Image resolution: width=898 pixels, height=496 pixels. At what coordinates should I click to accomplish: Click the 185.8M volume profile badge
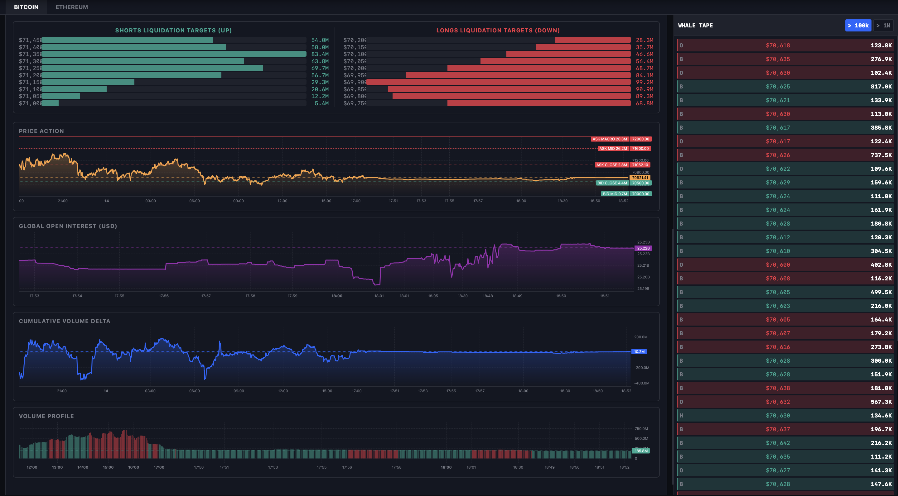641,451
